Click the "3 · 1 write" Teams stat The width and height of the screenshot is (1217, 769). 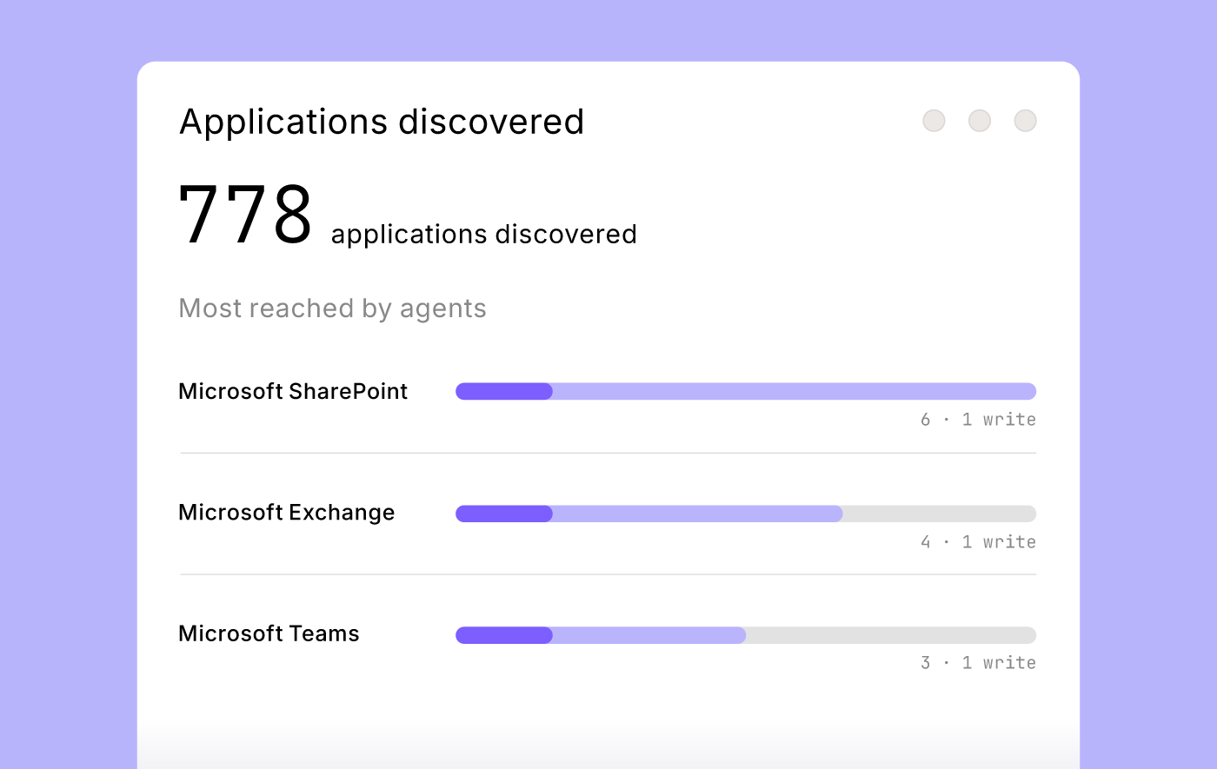tap(978, 663)
